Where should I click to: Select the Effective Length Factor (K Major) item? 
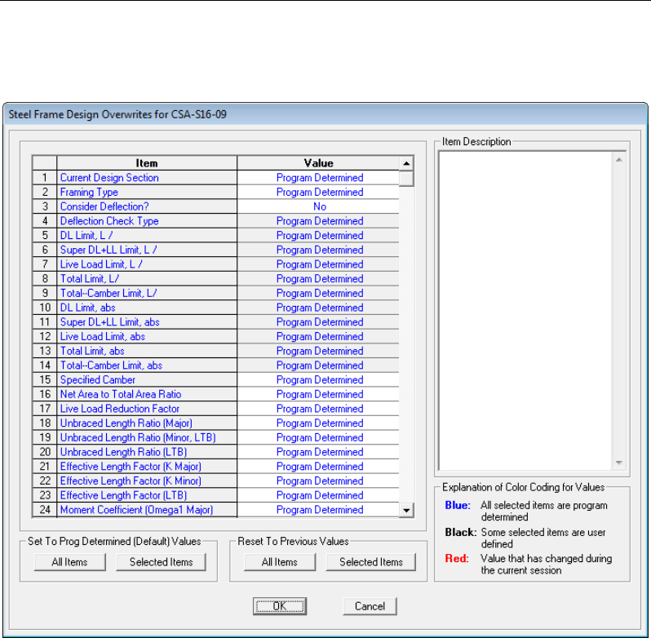[x=147, y=467]
